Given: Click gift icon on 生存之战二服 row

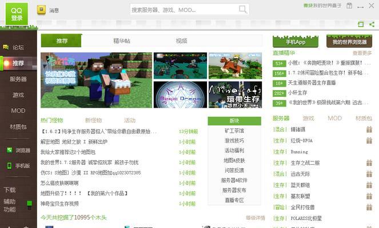Looking at the screenshot, I should coord(369,162).
